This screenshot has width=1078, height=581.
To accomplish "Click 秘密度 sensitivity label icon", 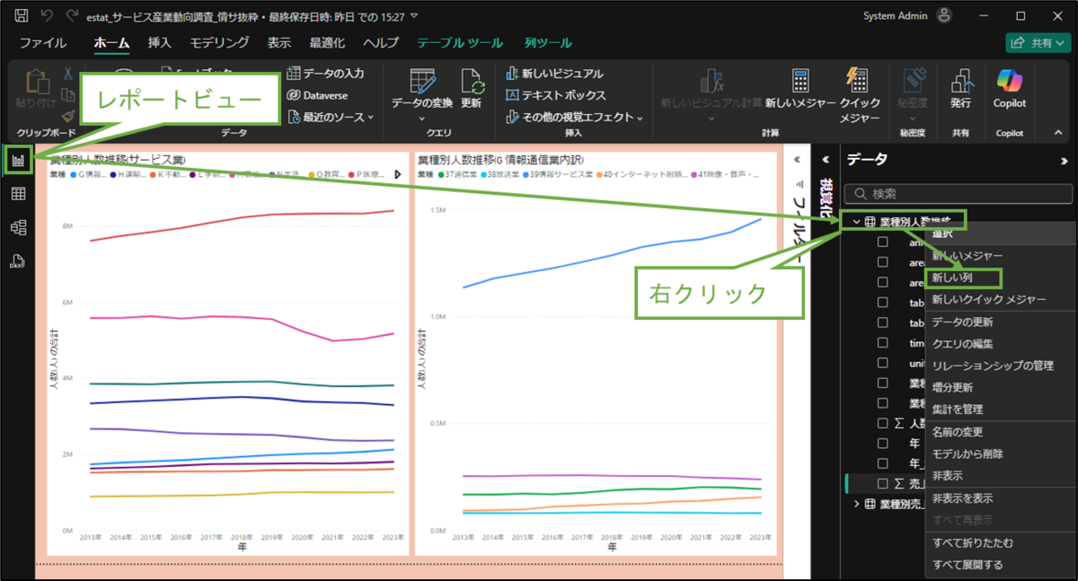I will [914, 82].
